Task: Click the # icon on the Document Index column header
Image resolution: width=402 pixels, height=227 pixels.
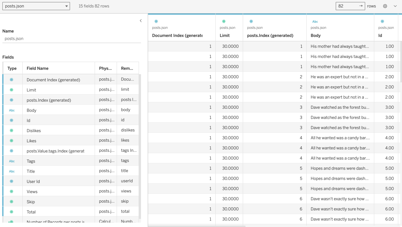Action: [x=156, y=21]
